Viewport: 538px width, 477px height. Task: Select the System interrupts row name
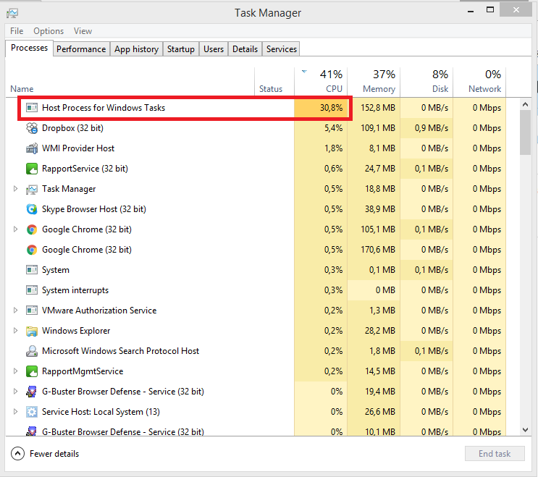pyautogui.click(x=75, y=290)
